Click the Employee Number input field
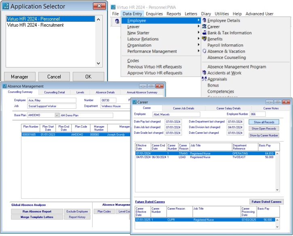This screenshot has height=236, width=293. 258,114
